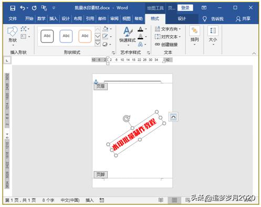This screenshot has height=207, width=261.
Task: Open the 形状样式 dialog launcher
Action: 113,53
